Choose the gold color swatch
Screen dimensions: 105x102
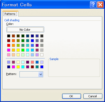pos(13,50)
